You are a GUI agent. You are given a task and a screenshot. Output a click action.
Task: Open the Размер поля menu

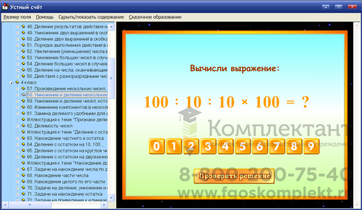click(x=17, y=17)
